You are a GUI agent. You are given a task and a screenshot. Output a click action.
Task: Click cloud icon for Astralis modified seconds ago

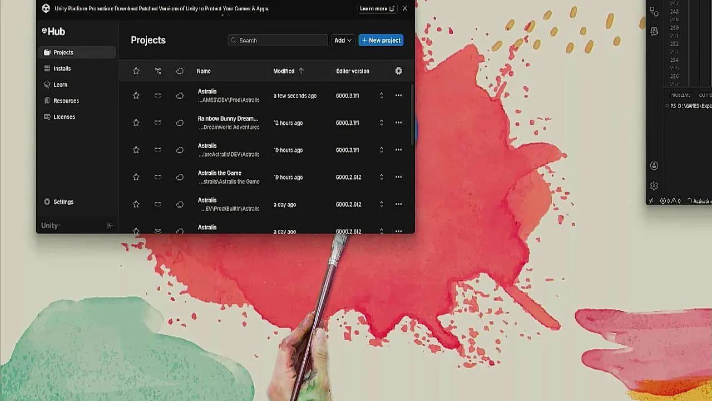pyautogui.click(x=180, y=96)
